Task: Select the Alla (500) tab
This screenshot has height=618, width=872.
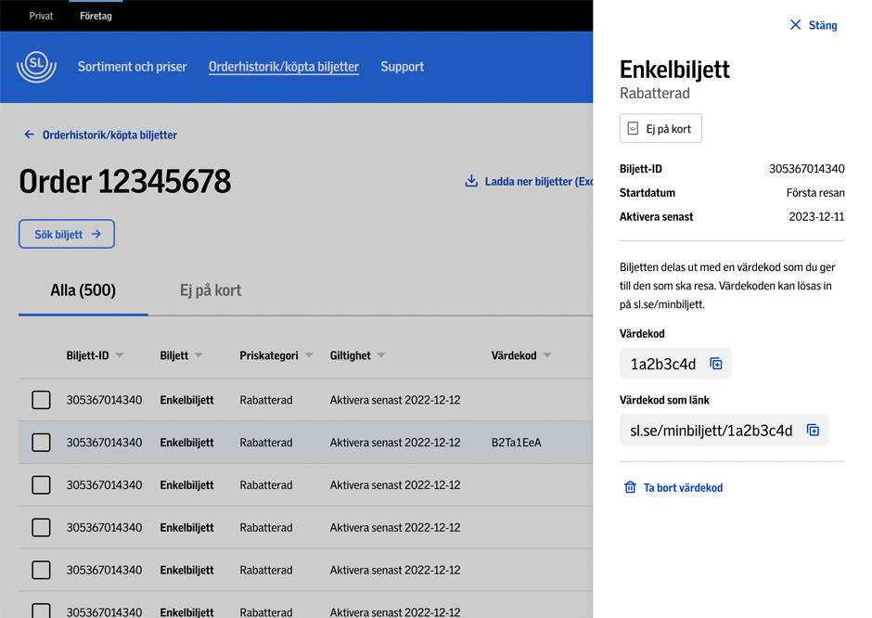Action: [83, 290]
